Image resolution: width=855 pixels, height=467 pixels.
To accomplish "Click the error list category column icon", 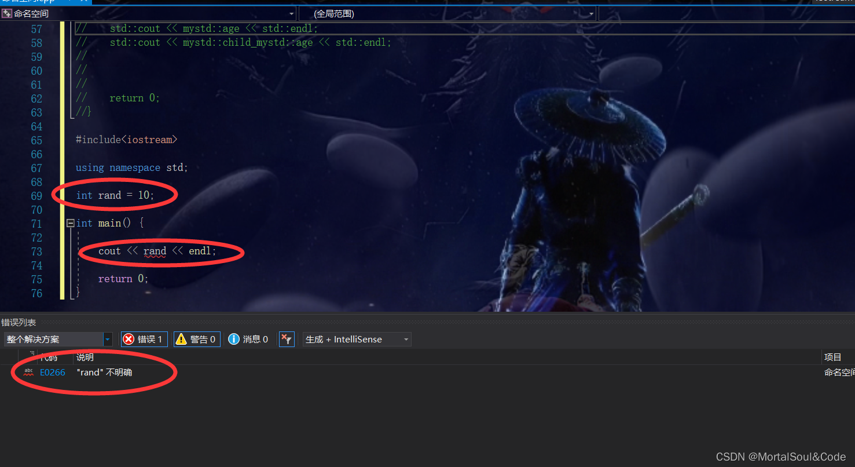I will tap(32, 353).
